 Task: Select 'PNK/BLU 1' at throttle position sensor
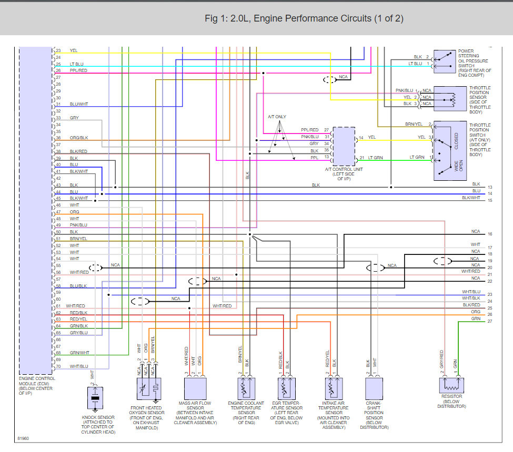pyautogui.click(x=406, y=90)
